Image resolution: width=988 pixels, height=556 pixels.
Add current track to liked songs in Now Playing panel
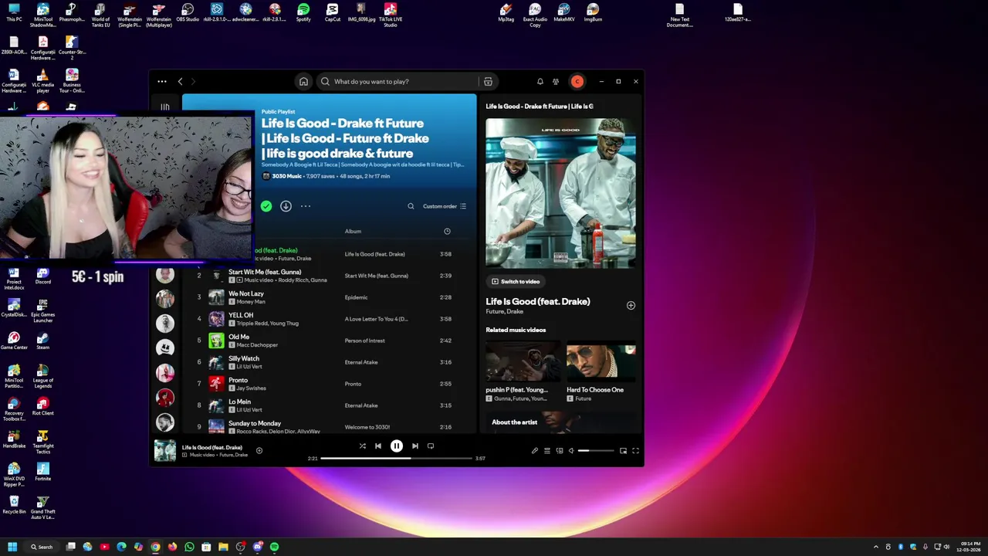click(x=631, y=305)
